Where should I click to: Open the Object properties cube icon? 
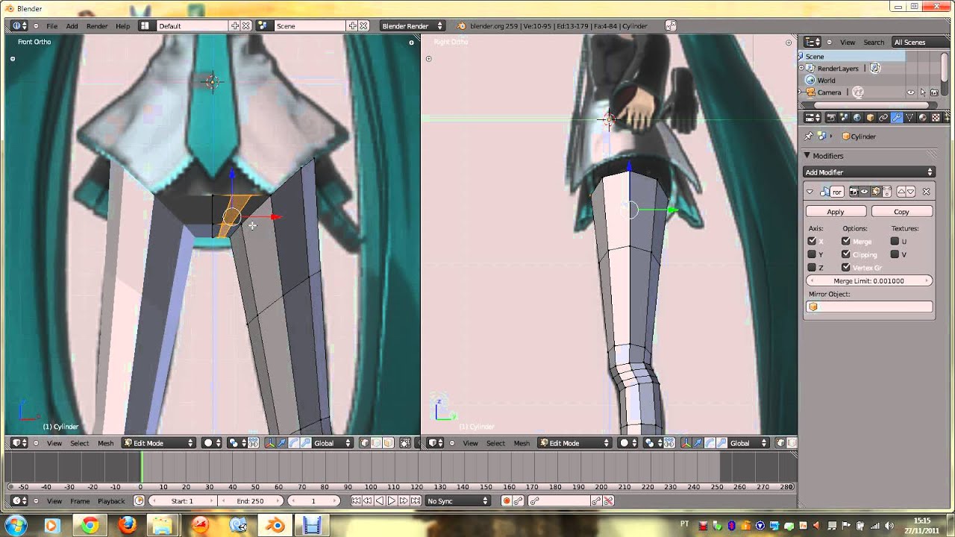point(870,118)
